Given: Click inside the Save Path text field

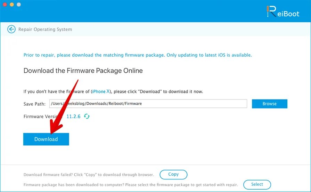Looking at the screenshot, I should point(148,104).
